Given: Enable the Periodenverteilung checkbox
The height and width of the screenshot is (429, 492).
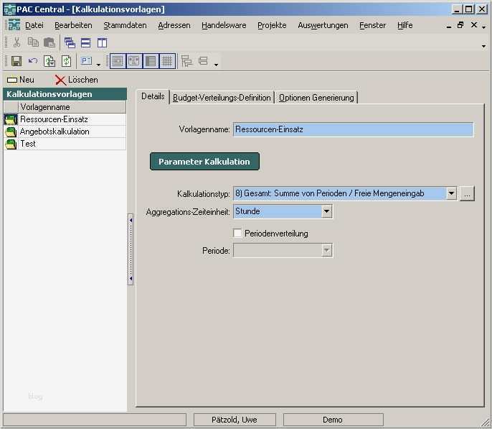Looking at the screenshot, I should click(237, 234).
